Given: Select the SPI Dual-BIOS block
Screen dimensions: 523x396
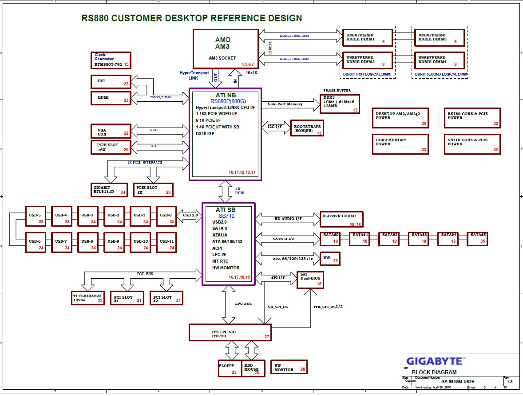Looking at the screenshot, I should [310, 280].
